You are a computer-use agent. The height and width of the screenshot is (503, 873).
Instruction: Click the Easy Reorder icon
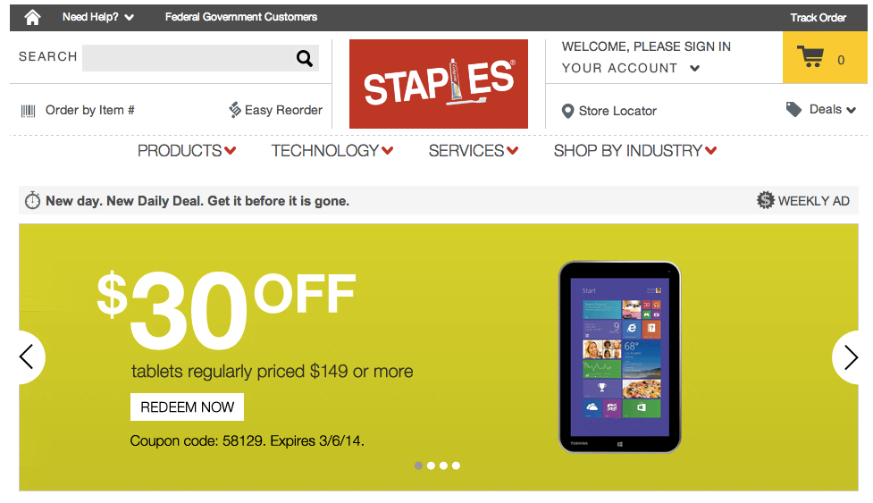click(x=235, y=110)
